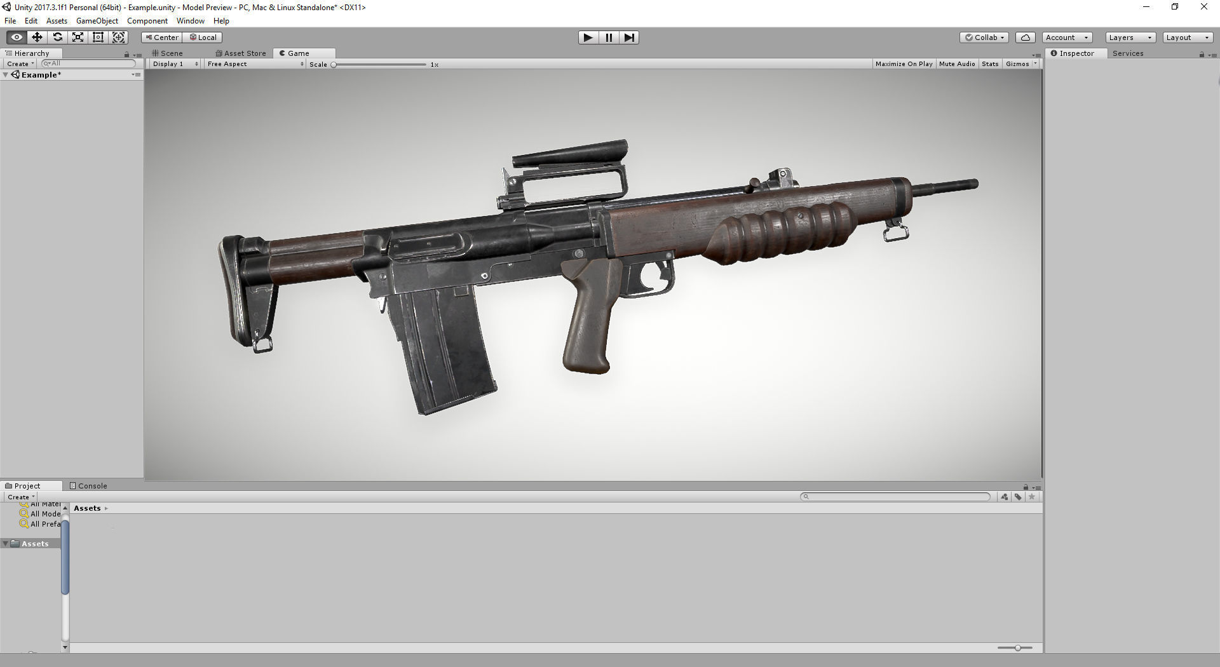Select the Hand (view) tool
This screenshot has width=1220, height=667.
pyautogui.click(x=17, y=37)
